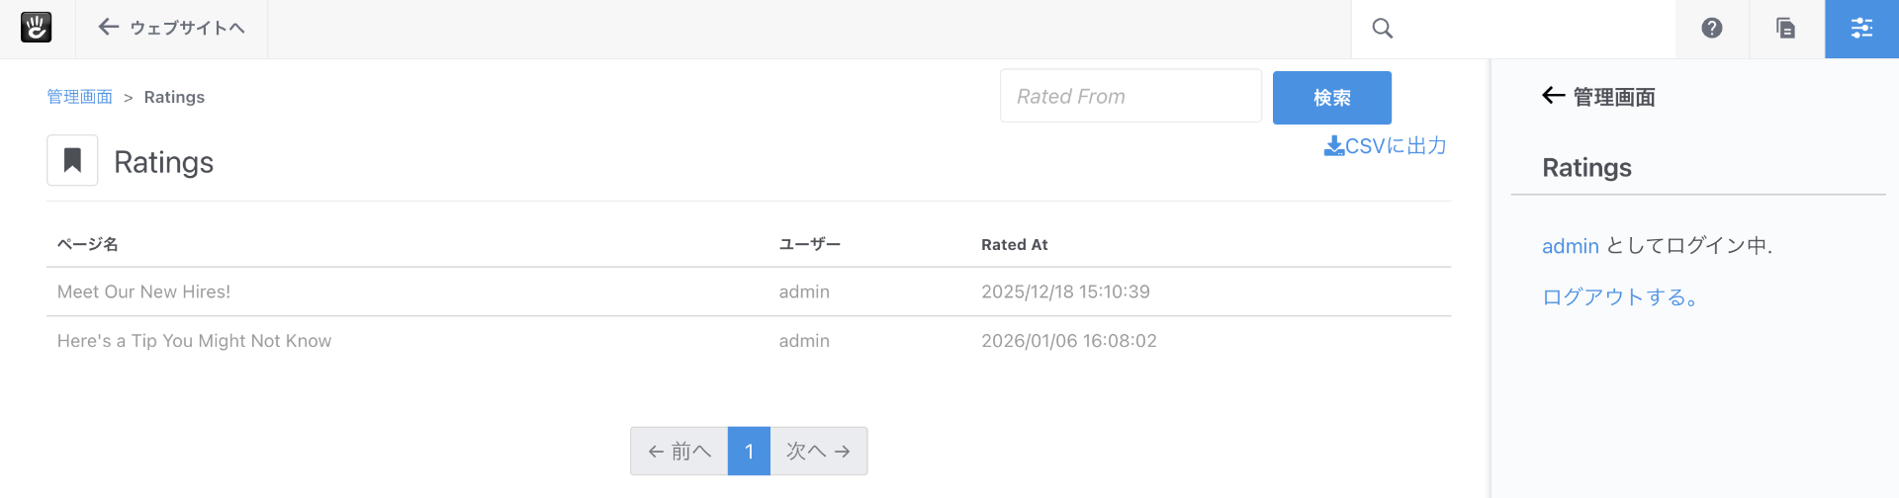The height and width of the screenshot is (498, 1899).
Task: Click the 検索 search button
Action: 1331,98
